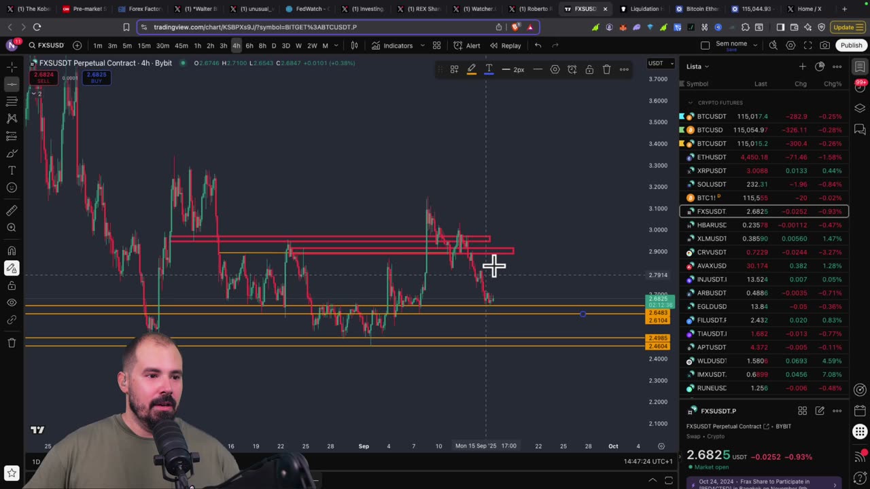This screenshot has height=489, width=870.
Task: Select the zoom in tool
Action: [12, 228]
